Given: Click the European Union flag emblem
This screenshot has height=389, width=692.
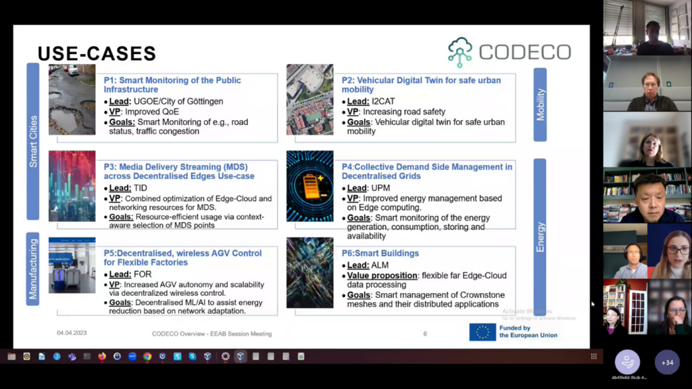Looking at the screenshot, I should point(483,332).
